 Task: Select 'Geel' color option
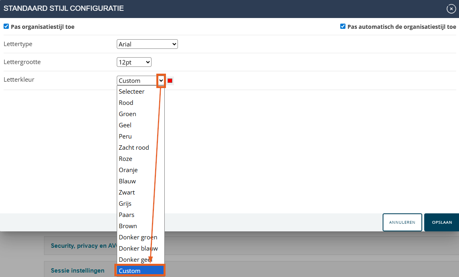tap(140, 125)
